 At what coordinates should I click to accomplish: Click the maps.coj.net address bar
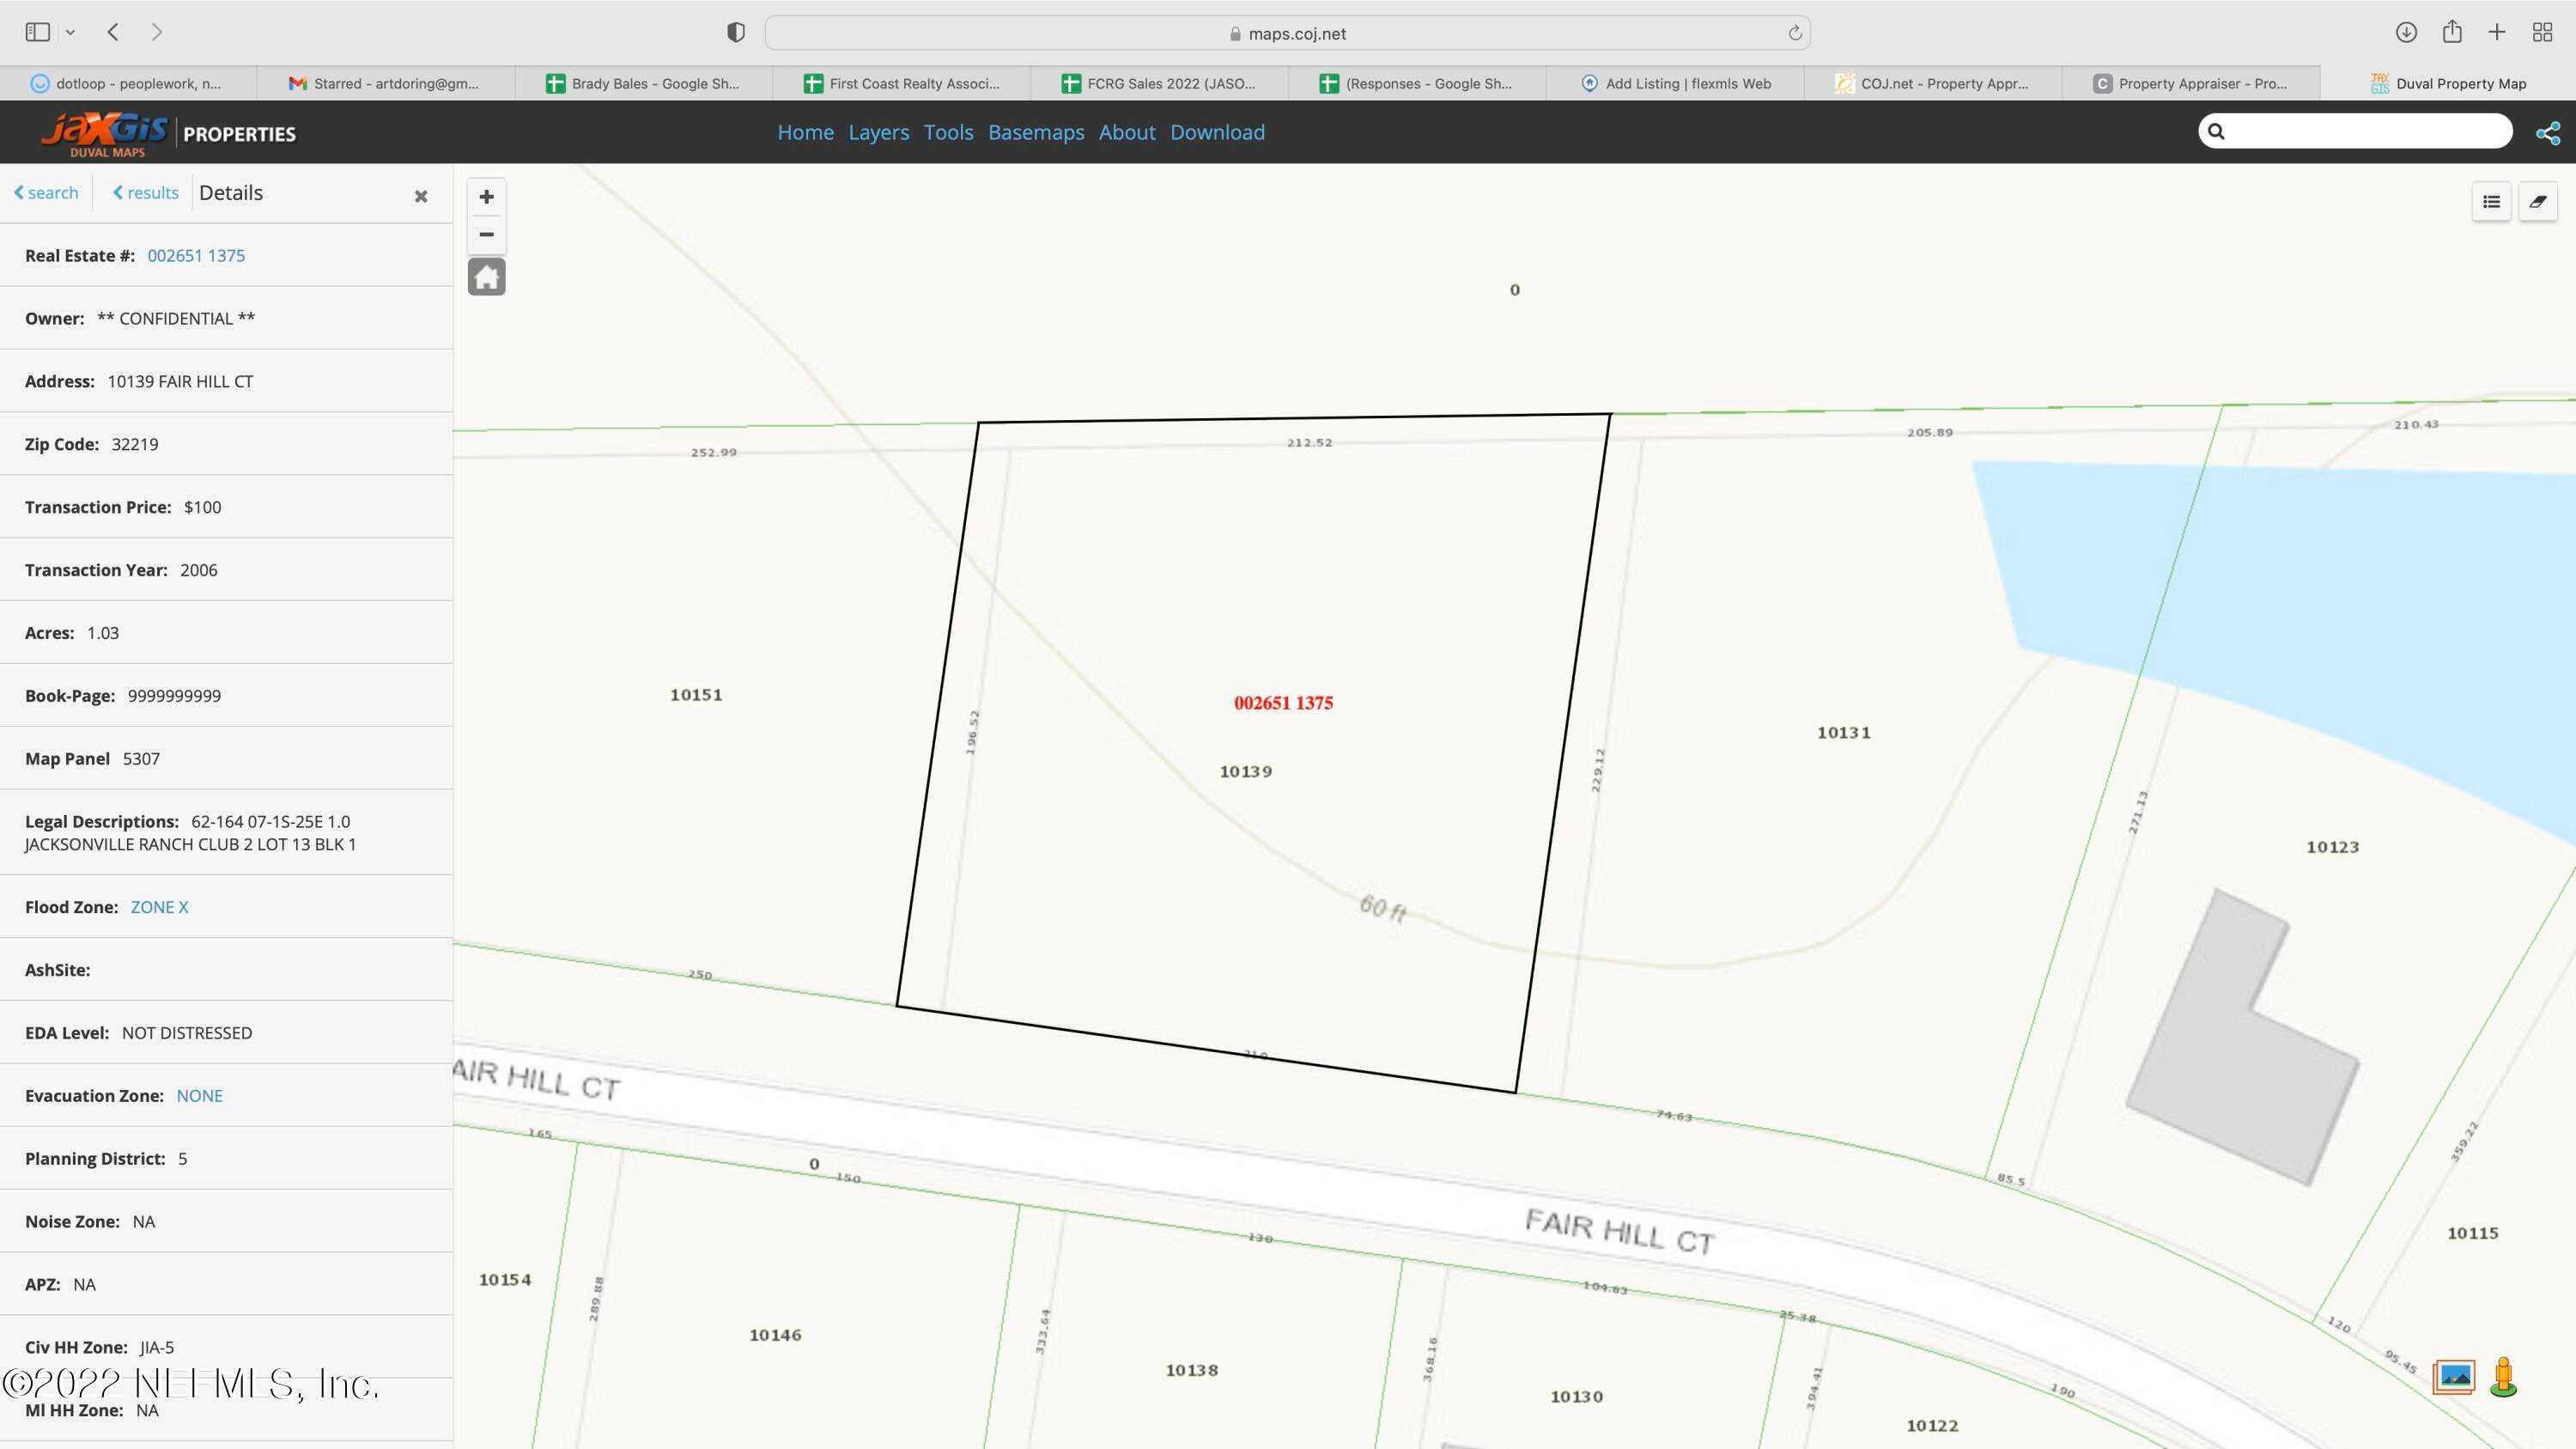(1287, 33)
